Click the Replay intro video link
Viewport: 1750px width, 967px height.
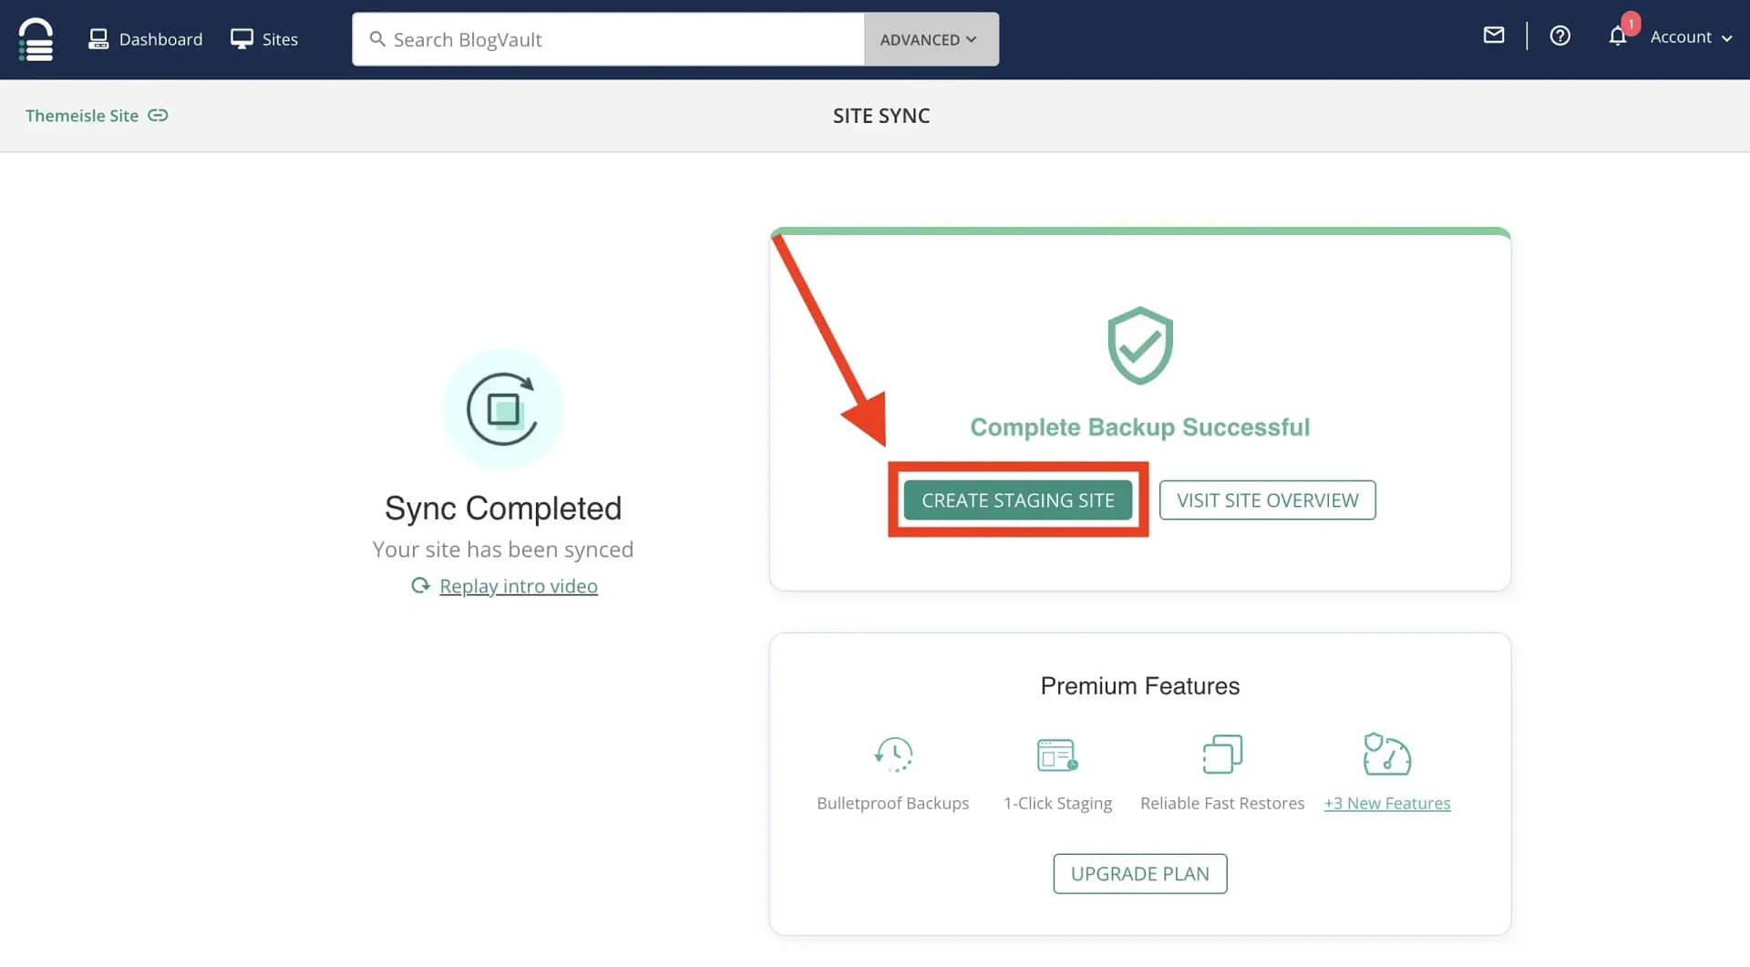tap(519, 586)
